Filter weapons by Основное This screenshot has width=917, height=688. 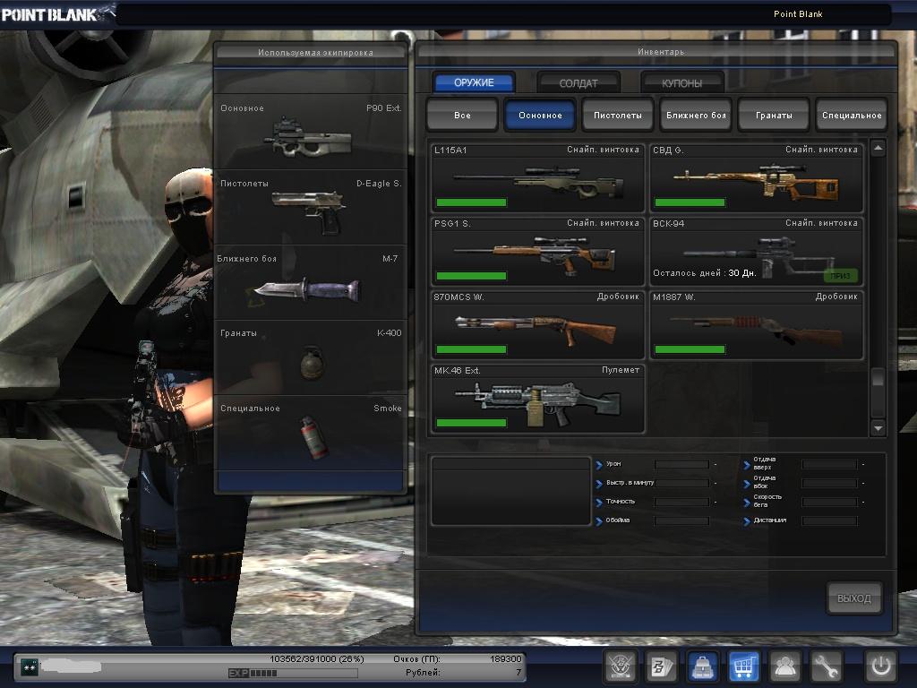pyautogui.click(x=540, y=115)
